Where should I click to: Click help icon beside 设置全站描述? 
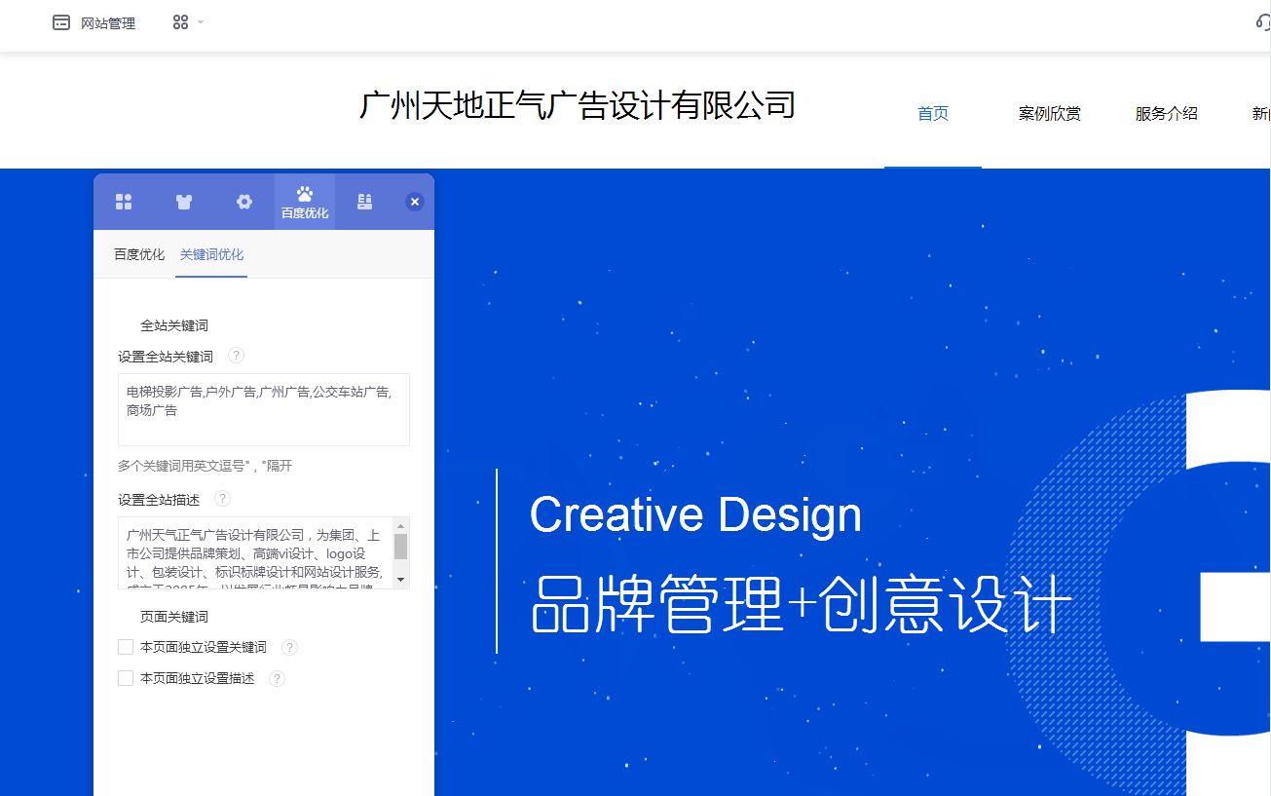(x=222, y=499)
